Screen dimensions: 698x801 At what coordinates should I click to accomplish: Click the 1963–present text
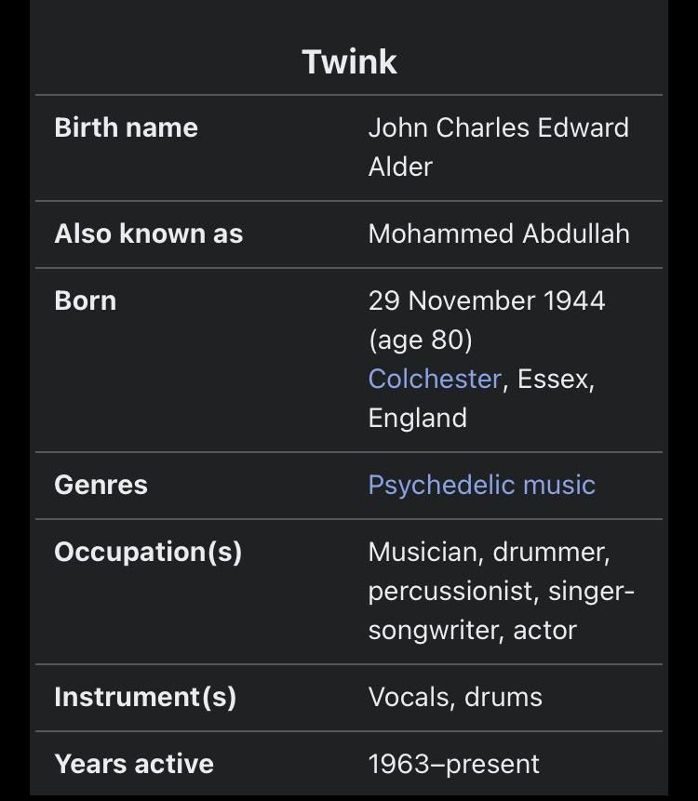click(454, 765)
